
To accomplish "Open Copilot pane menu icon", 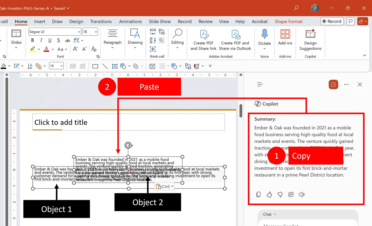I will [260, 84].
